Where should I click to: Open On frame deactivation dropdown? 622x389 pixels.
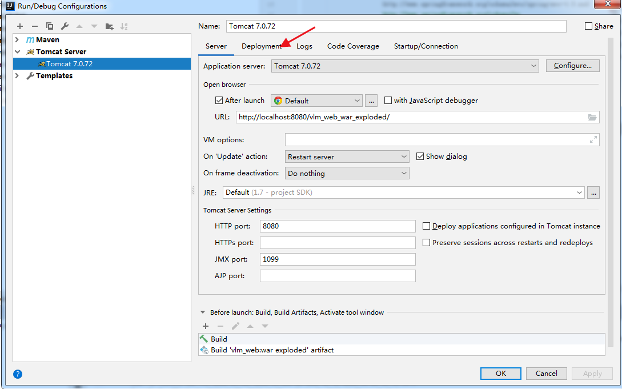(x=347, y=173)
